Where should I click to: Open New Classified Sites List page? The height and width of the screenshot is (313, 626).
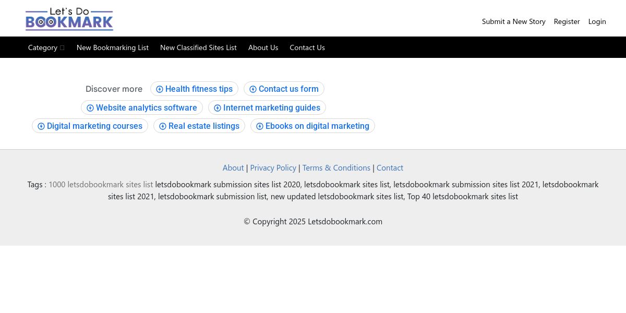198,47
